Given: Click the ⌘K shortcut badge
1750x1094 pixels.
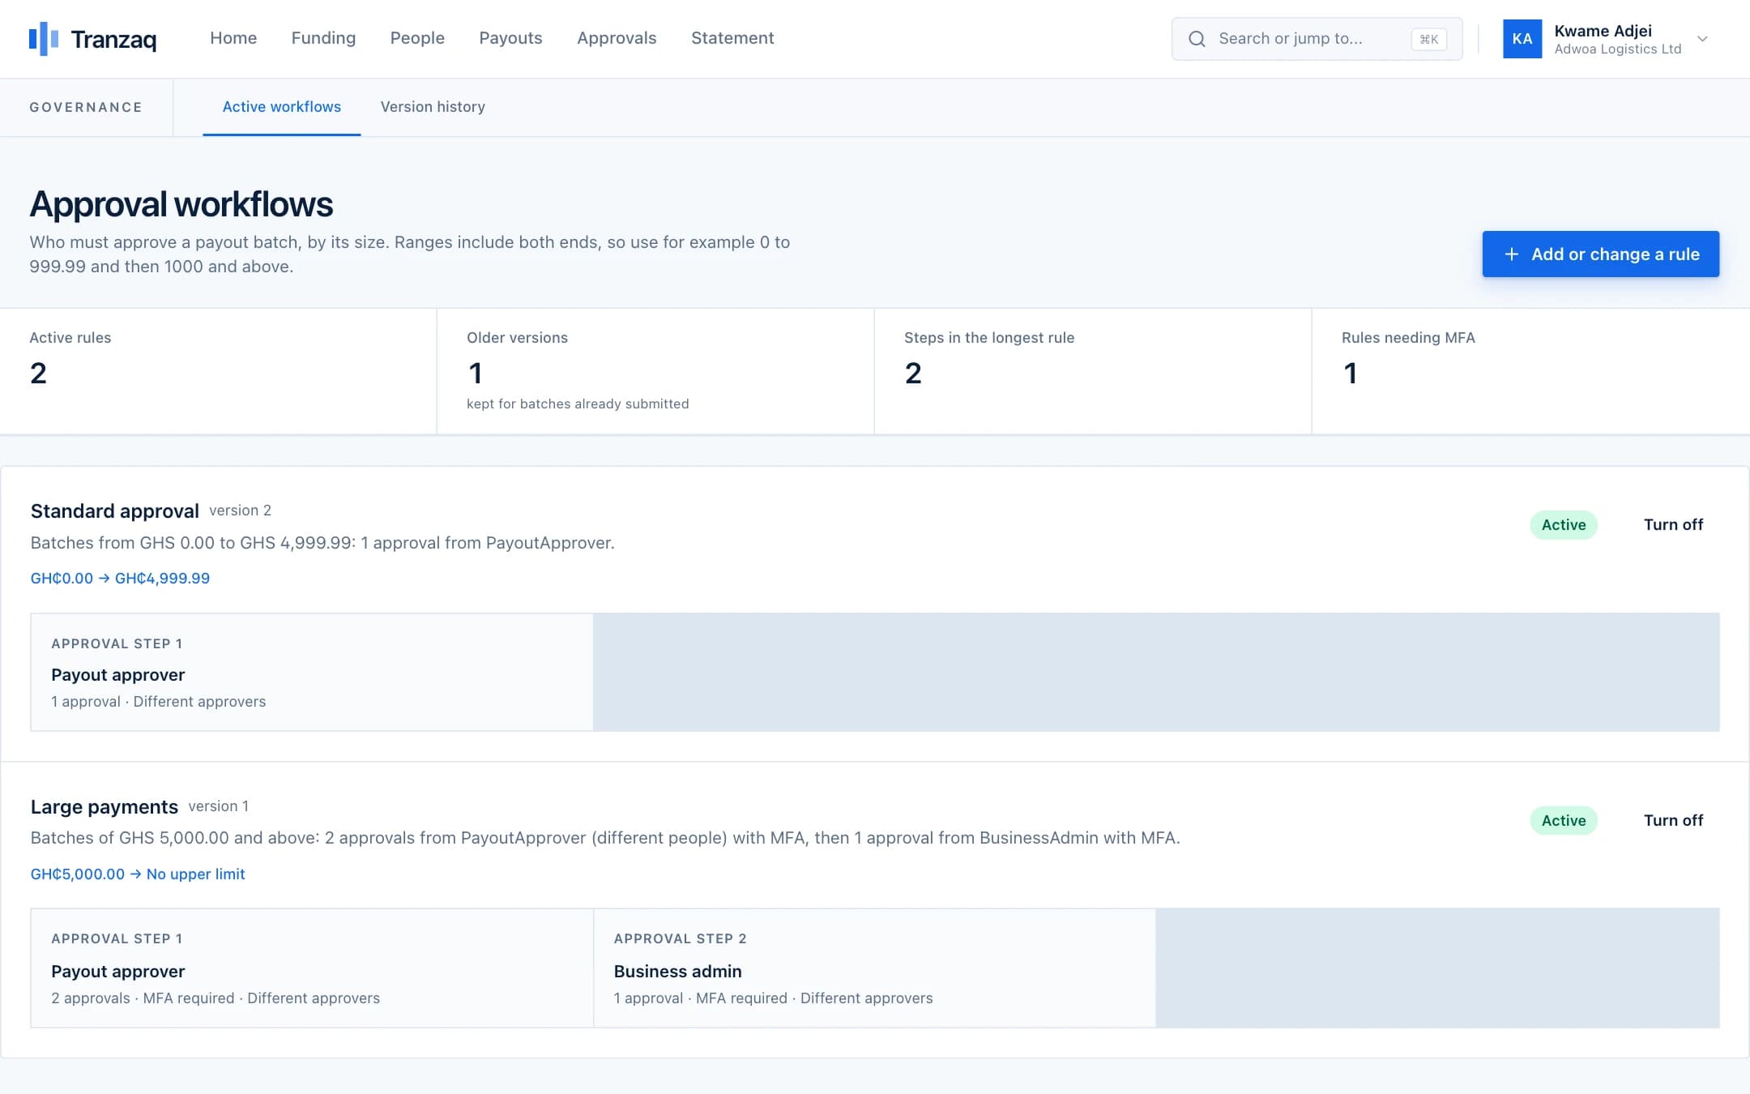Looking at the screenshot, I should click(1428, 39).
